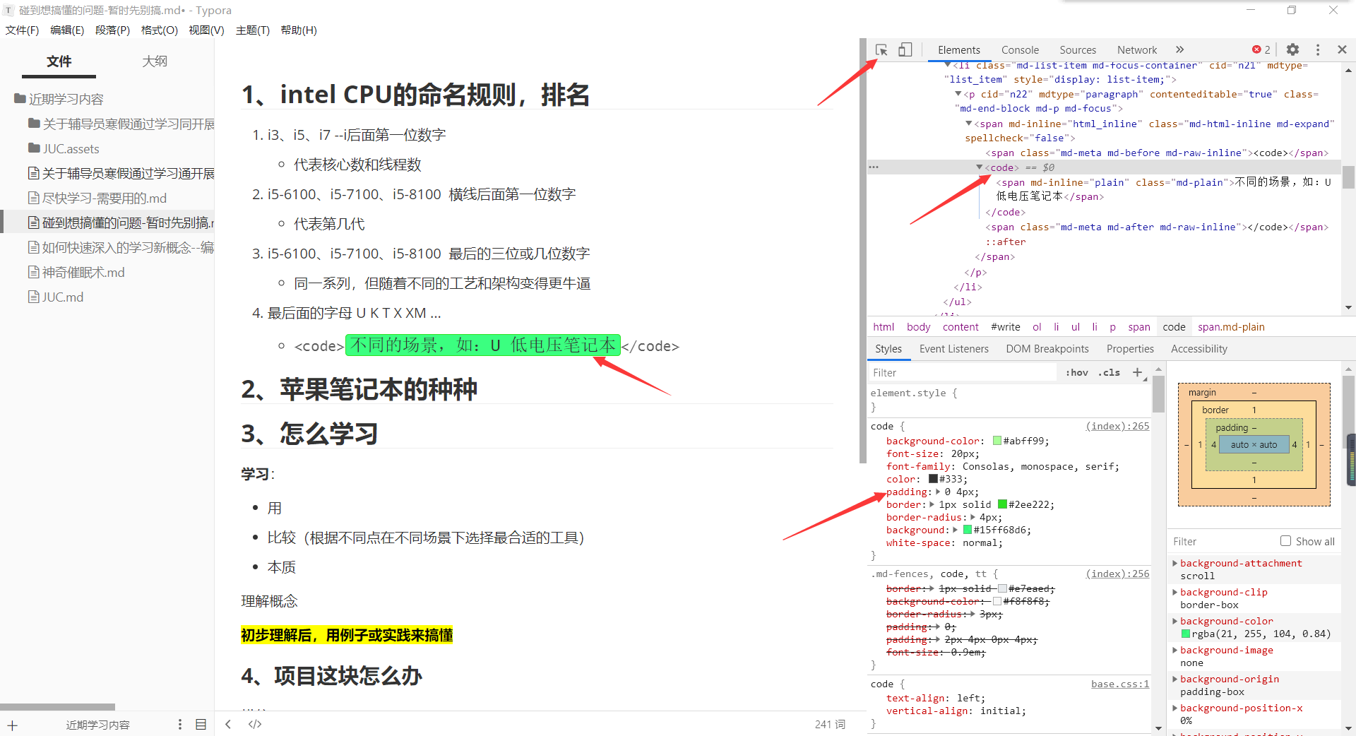Activate the element inspector picker in DevTools
1356x736 pixels.
pyautogui.click(x=881, y=49)
